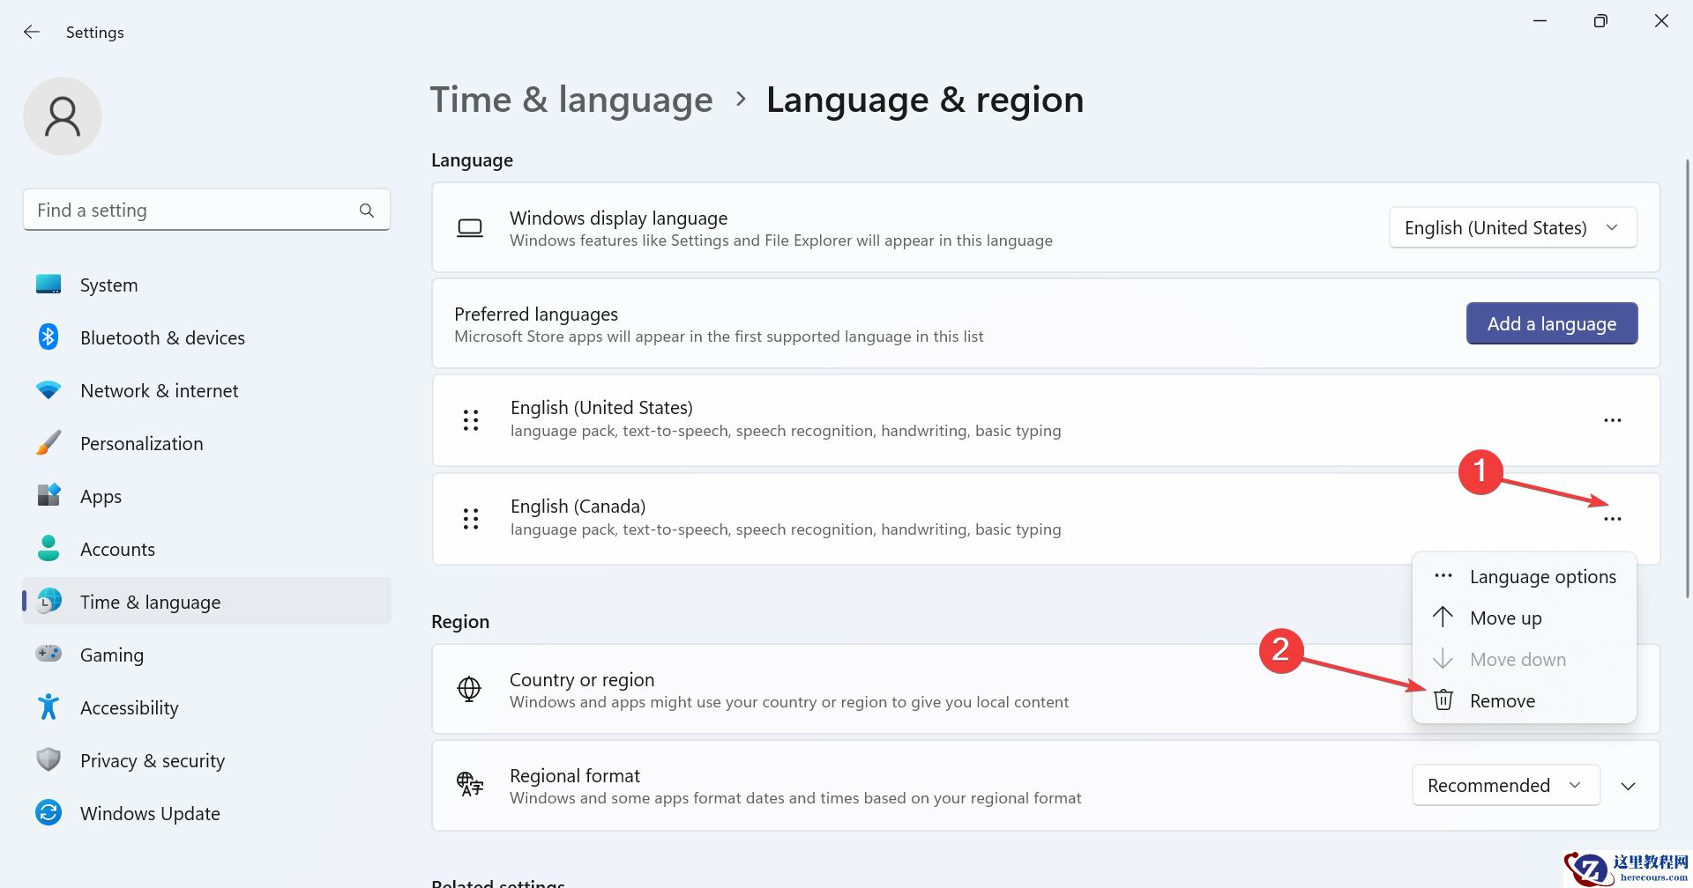Image resolution: width=1693 pixels, height=888 pixels.
Task: Select Move down in context menu
Action: [x=1525, y=660]
